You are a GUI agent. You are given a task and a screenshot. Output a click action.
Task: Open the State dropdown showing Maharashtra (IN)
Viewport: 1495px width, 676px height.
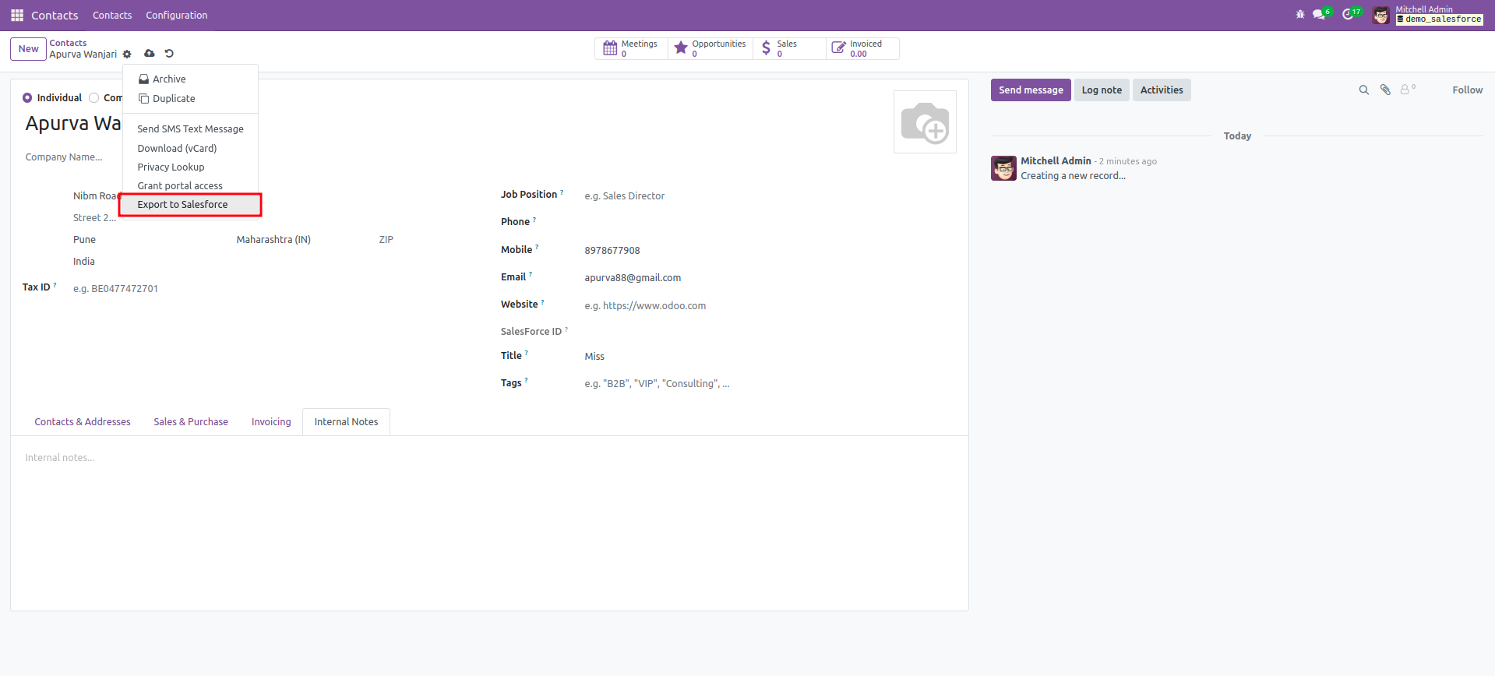pyautogui.click(x=303, y=240)
